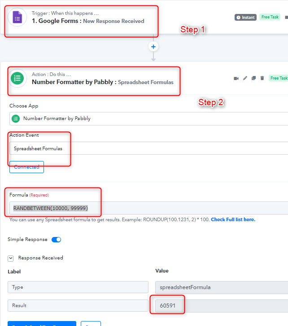Duplicate the action step with the copy icon
This screenshot has width=288, height=326.
point(253,78)
